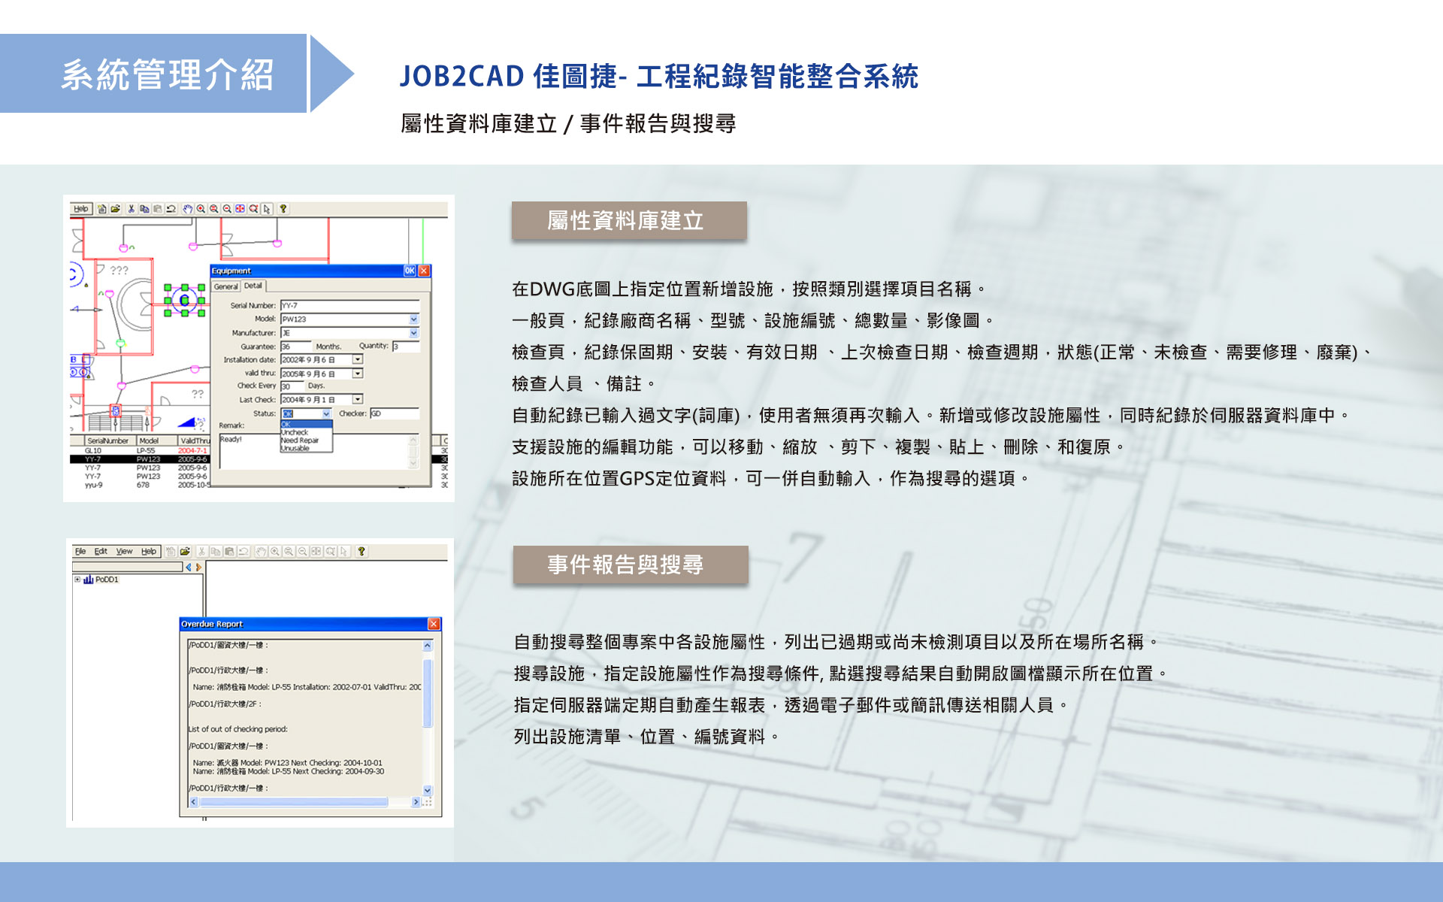
Task: Click the orange forward arrow above PoDD1 tree
Action: point(198,567)
